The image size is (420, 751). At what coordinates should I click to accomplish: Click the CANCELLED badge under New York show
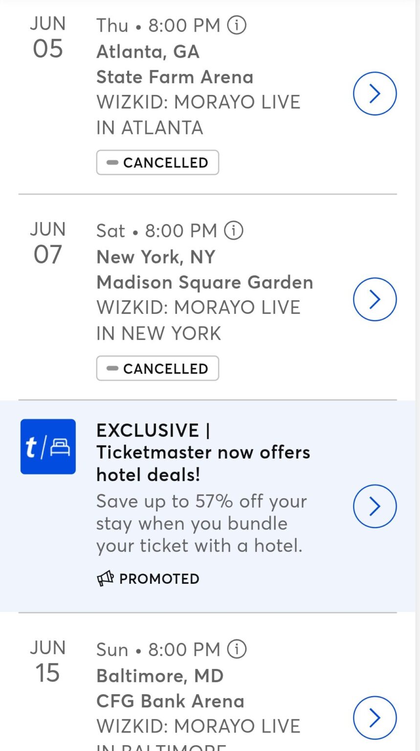(157, 368)
